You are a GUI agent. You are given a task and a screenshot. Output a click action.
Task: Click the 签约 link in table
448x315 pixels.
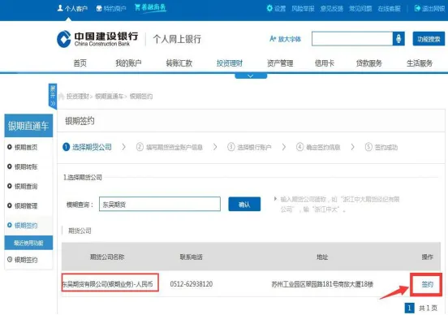tap(427, 284)
